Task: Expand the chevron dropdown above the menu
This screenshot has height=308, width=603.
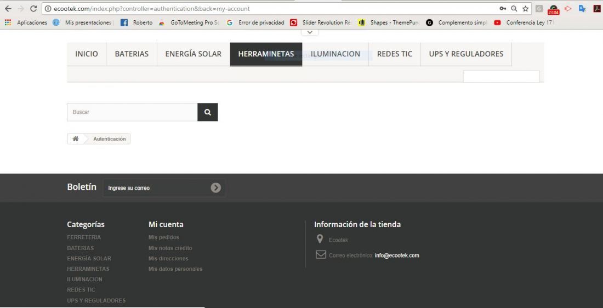Action: (x=310, y=32)
